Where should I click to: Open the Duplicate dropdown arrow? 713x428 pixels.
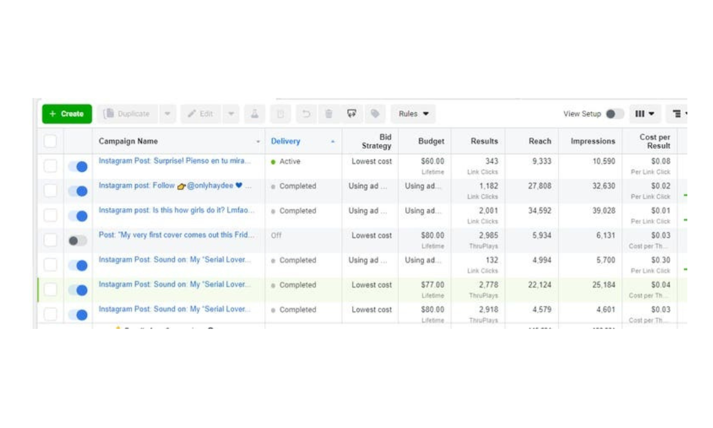click(167, 114)
